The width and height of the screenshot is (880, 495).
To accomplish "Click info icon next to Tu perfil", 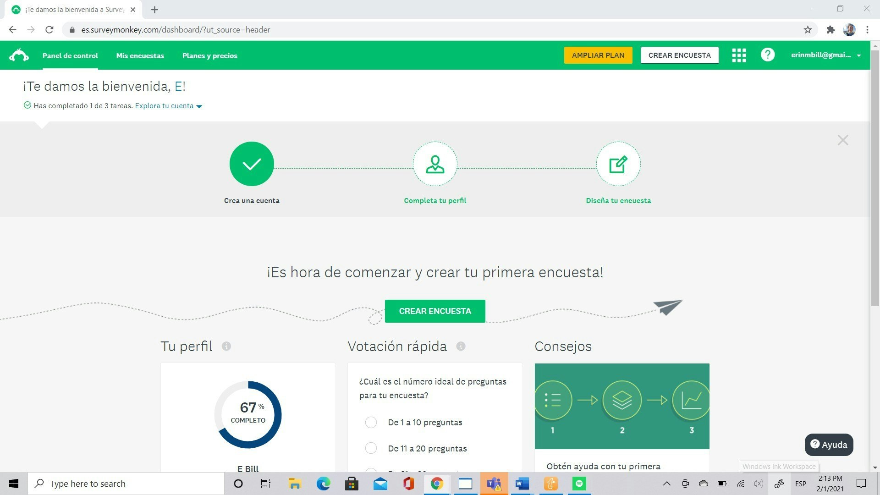I will click(226, 346).
